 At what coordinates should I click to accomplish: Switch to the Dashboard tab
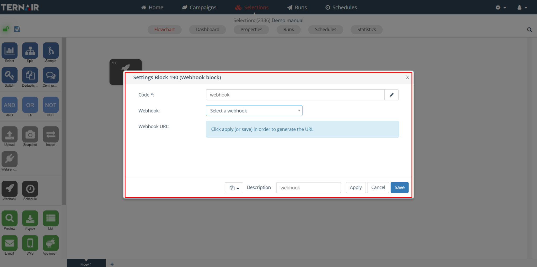(x=208, y=30)
